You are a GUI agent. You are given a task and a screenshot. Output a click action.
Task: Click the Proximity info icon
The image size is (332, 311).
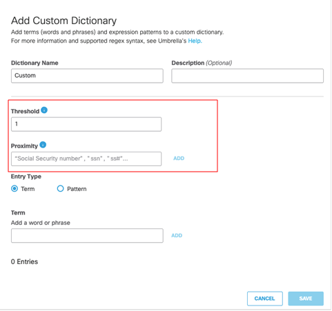[x=43, y=145]
